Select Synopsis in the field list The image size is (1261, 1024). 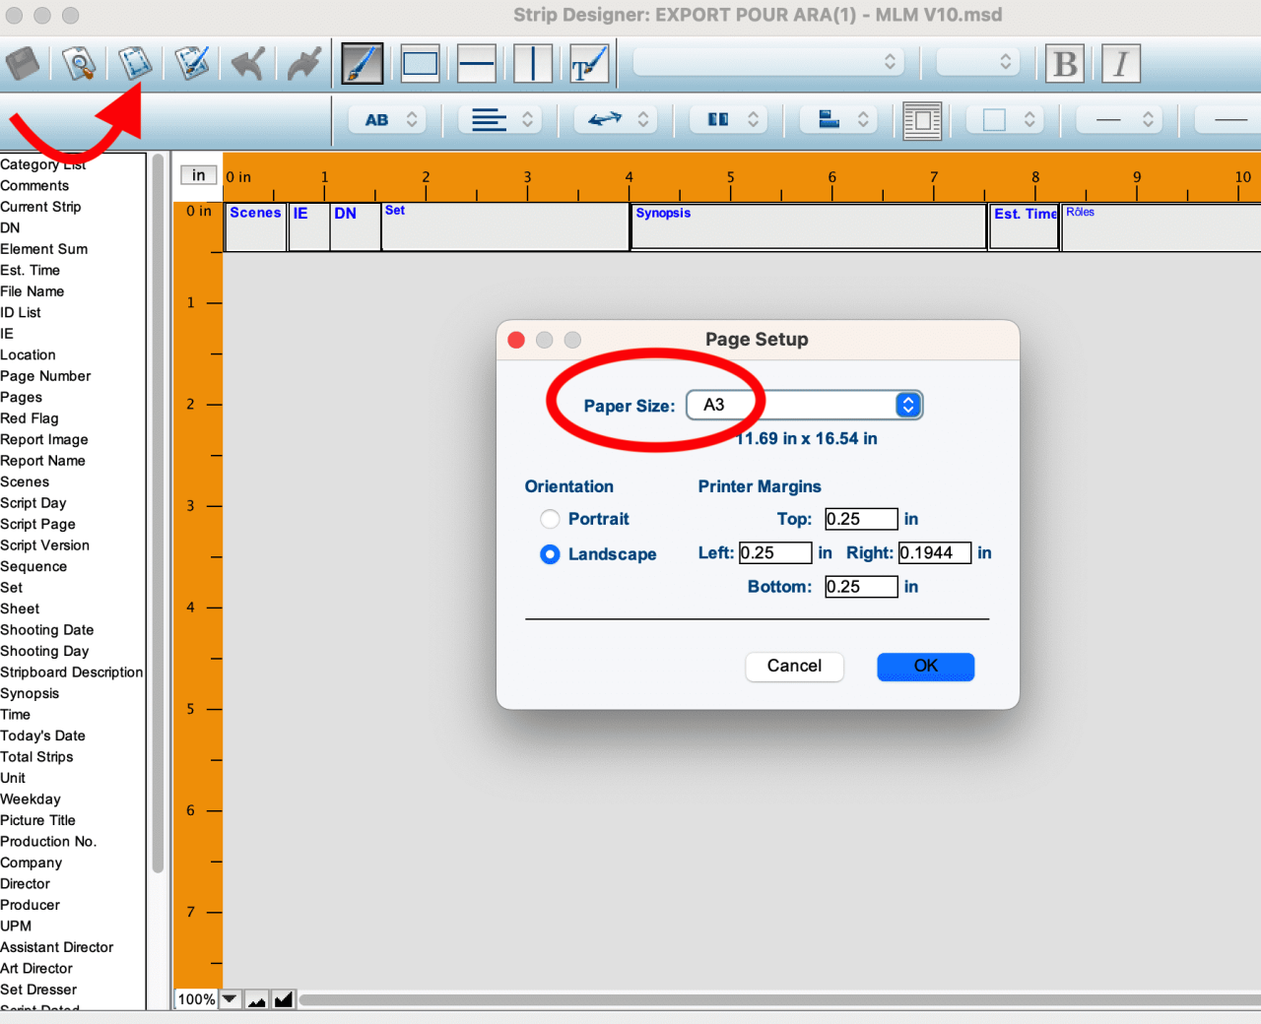pyautogui.click(x=30, y=693)
